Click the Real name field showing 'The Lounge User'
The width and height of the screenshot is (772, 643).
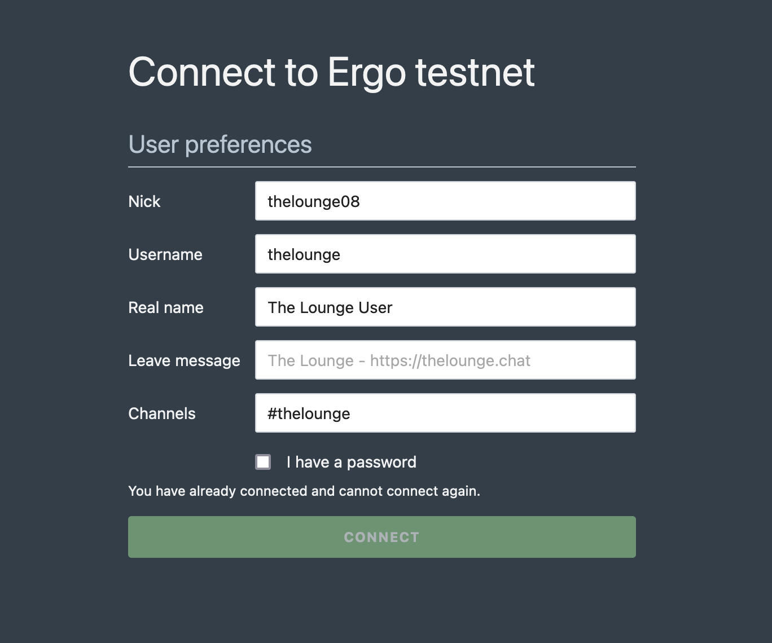coord(445,307)
